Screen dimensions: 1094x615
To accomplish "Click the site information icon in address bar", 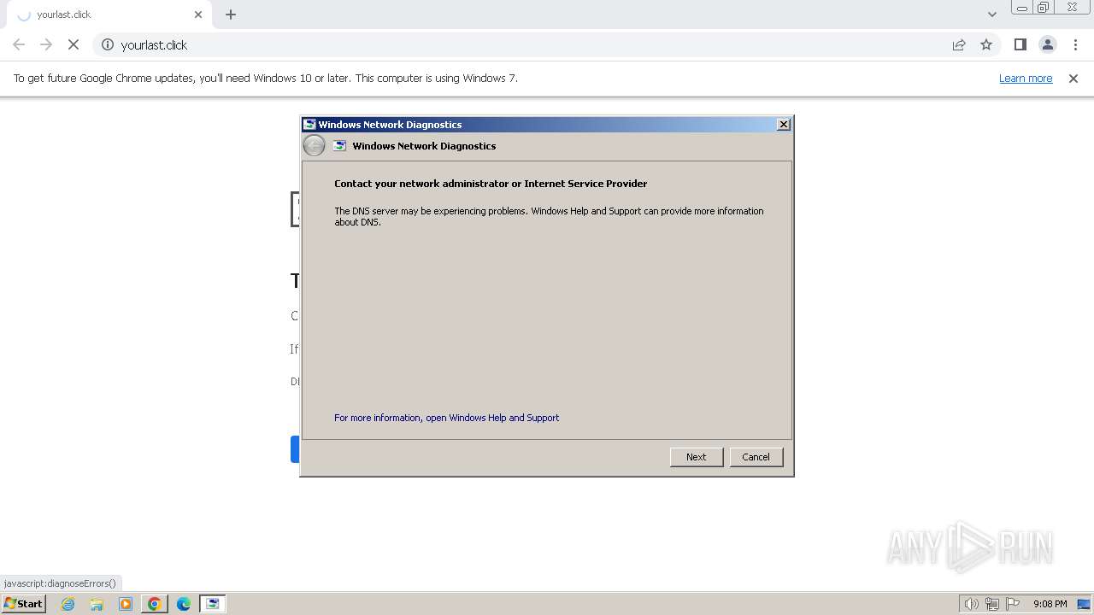I will (108, 44).
